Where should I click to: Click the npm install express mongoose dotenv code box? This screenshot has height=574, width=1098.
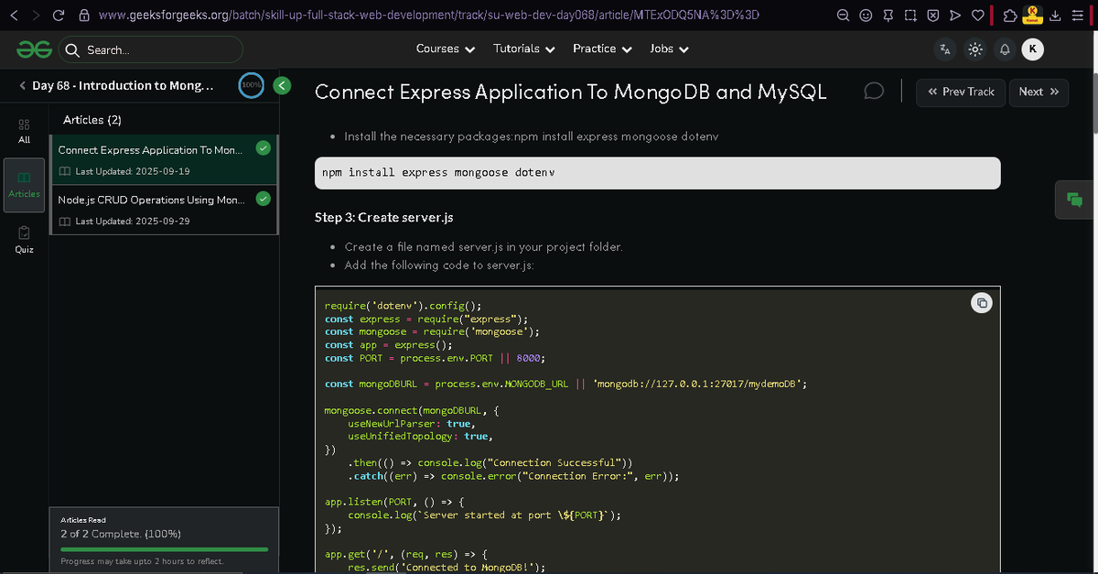(x=657, y=172)
